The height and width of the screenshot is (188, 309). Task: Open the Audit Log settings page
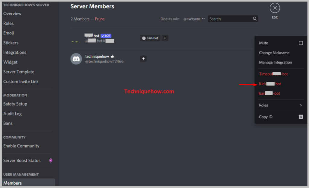[12, 114]
